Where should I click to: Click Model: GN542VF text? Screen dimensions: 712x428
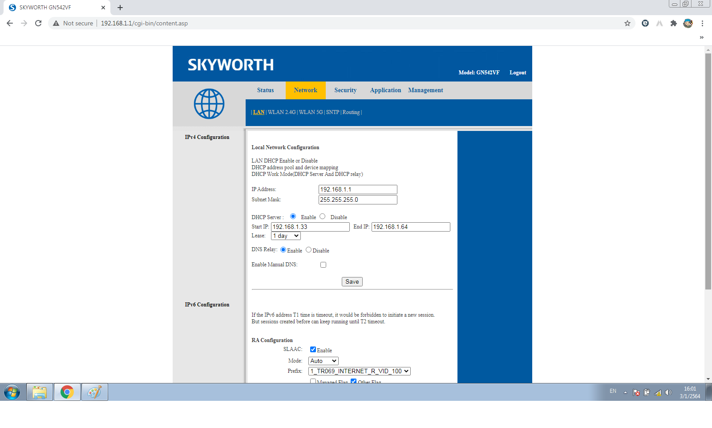pyautogui.click(x=479, y=73)
